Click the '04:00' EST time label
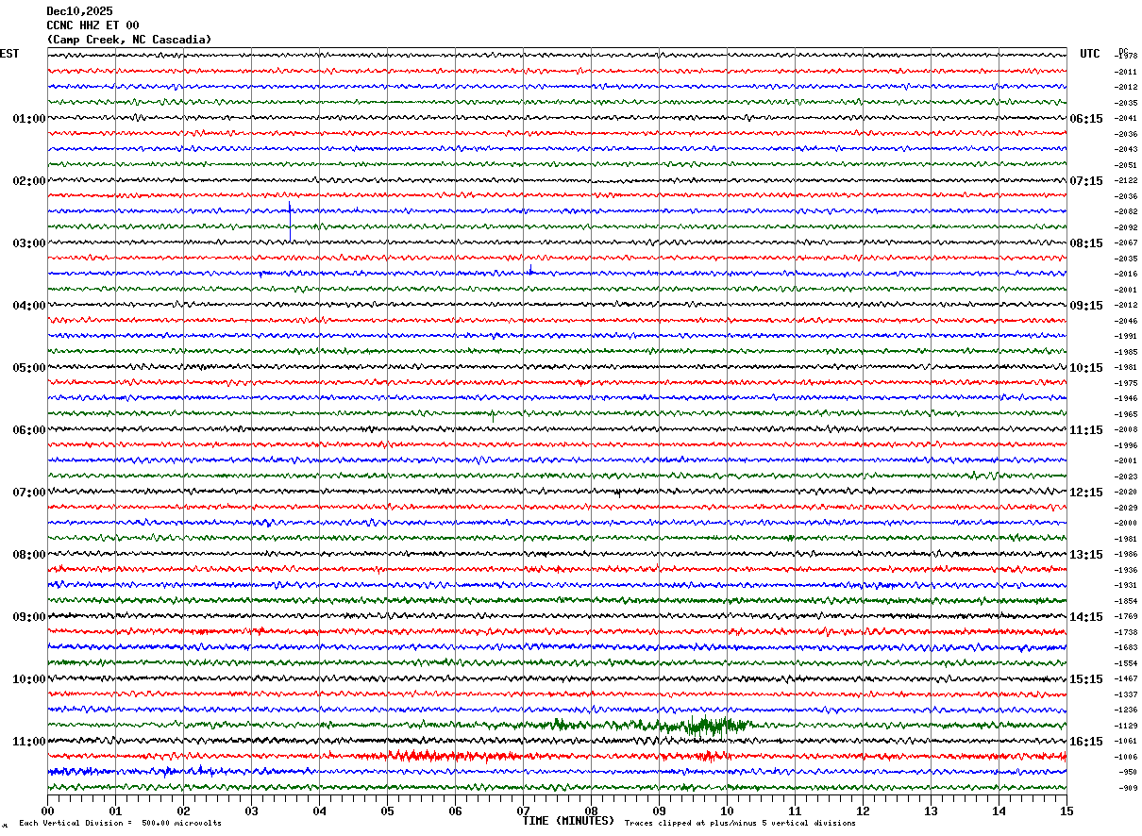 pyautogui.click(x=29, y=306)
